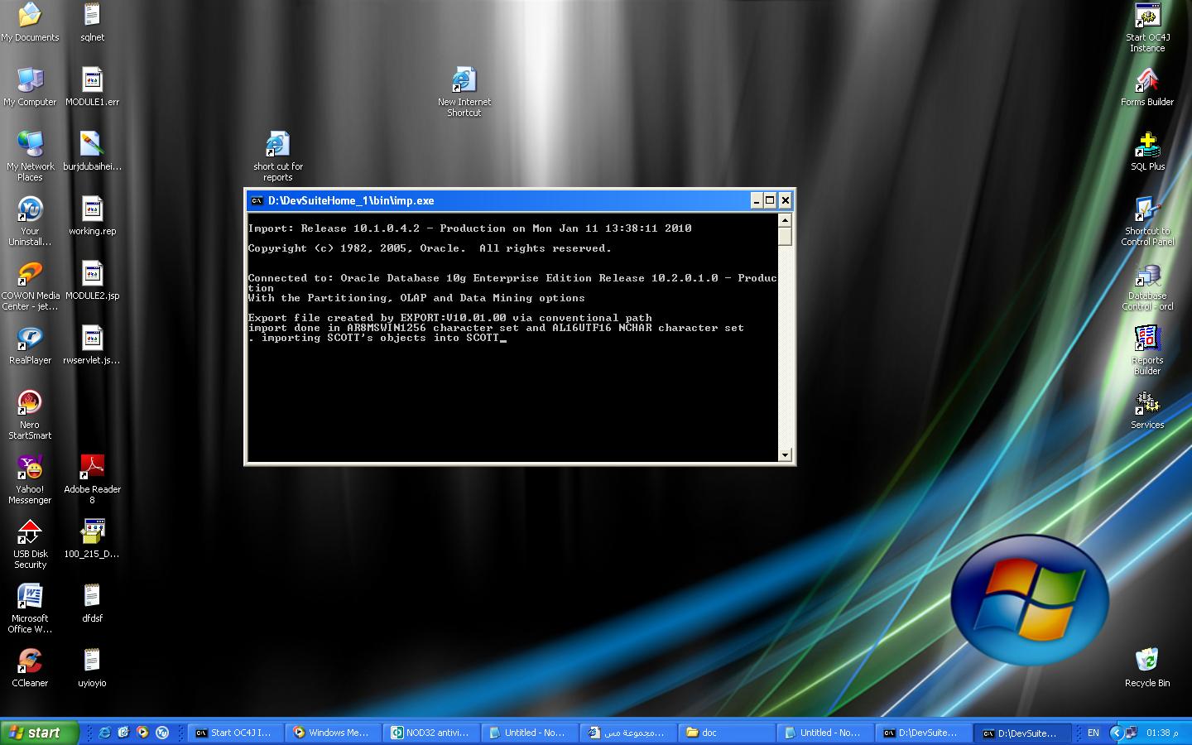
Task: Open the Forms Builder shortcut
Action: point(1147,84)
